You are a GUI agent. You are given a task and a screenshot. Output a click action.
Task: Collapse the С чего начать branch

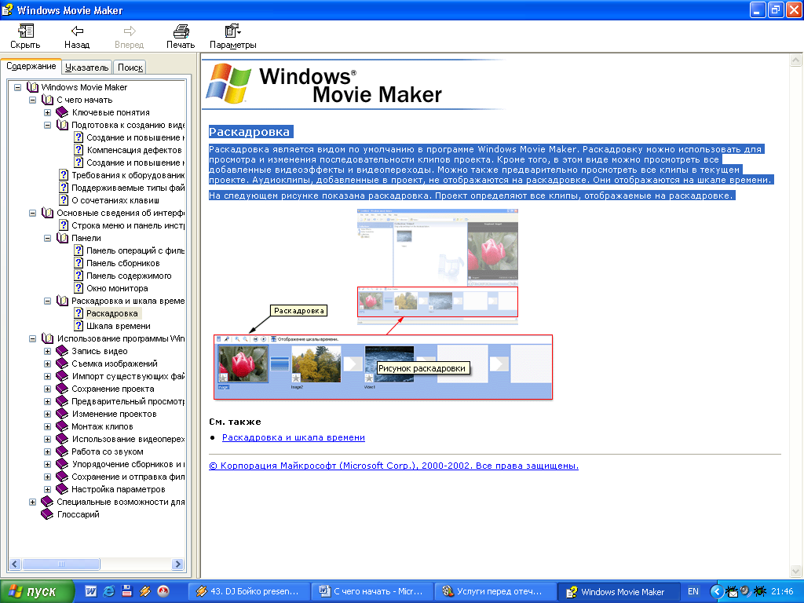pos(32,100)
